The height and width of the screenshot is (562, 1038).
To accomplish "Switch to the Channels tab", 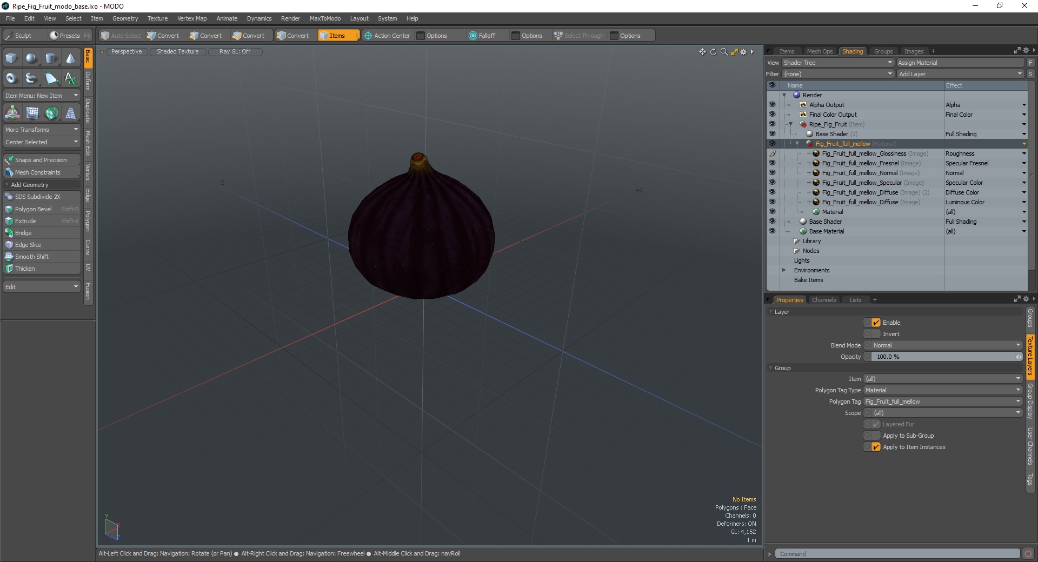I will coord(823,300).
